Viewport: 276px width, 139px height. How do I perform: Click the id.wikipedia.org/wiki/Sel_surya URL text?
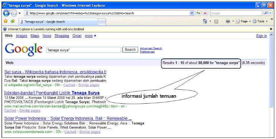(x=28, y=85)
